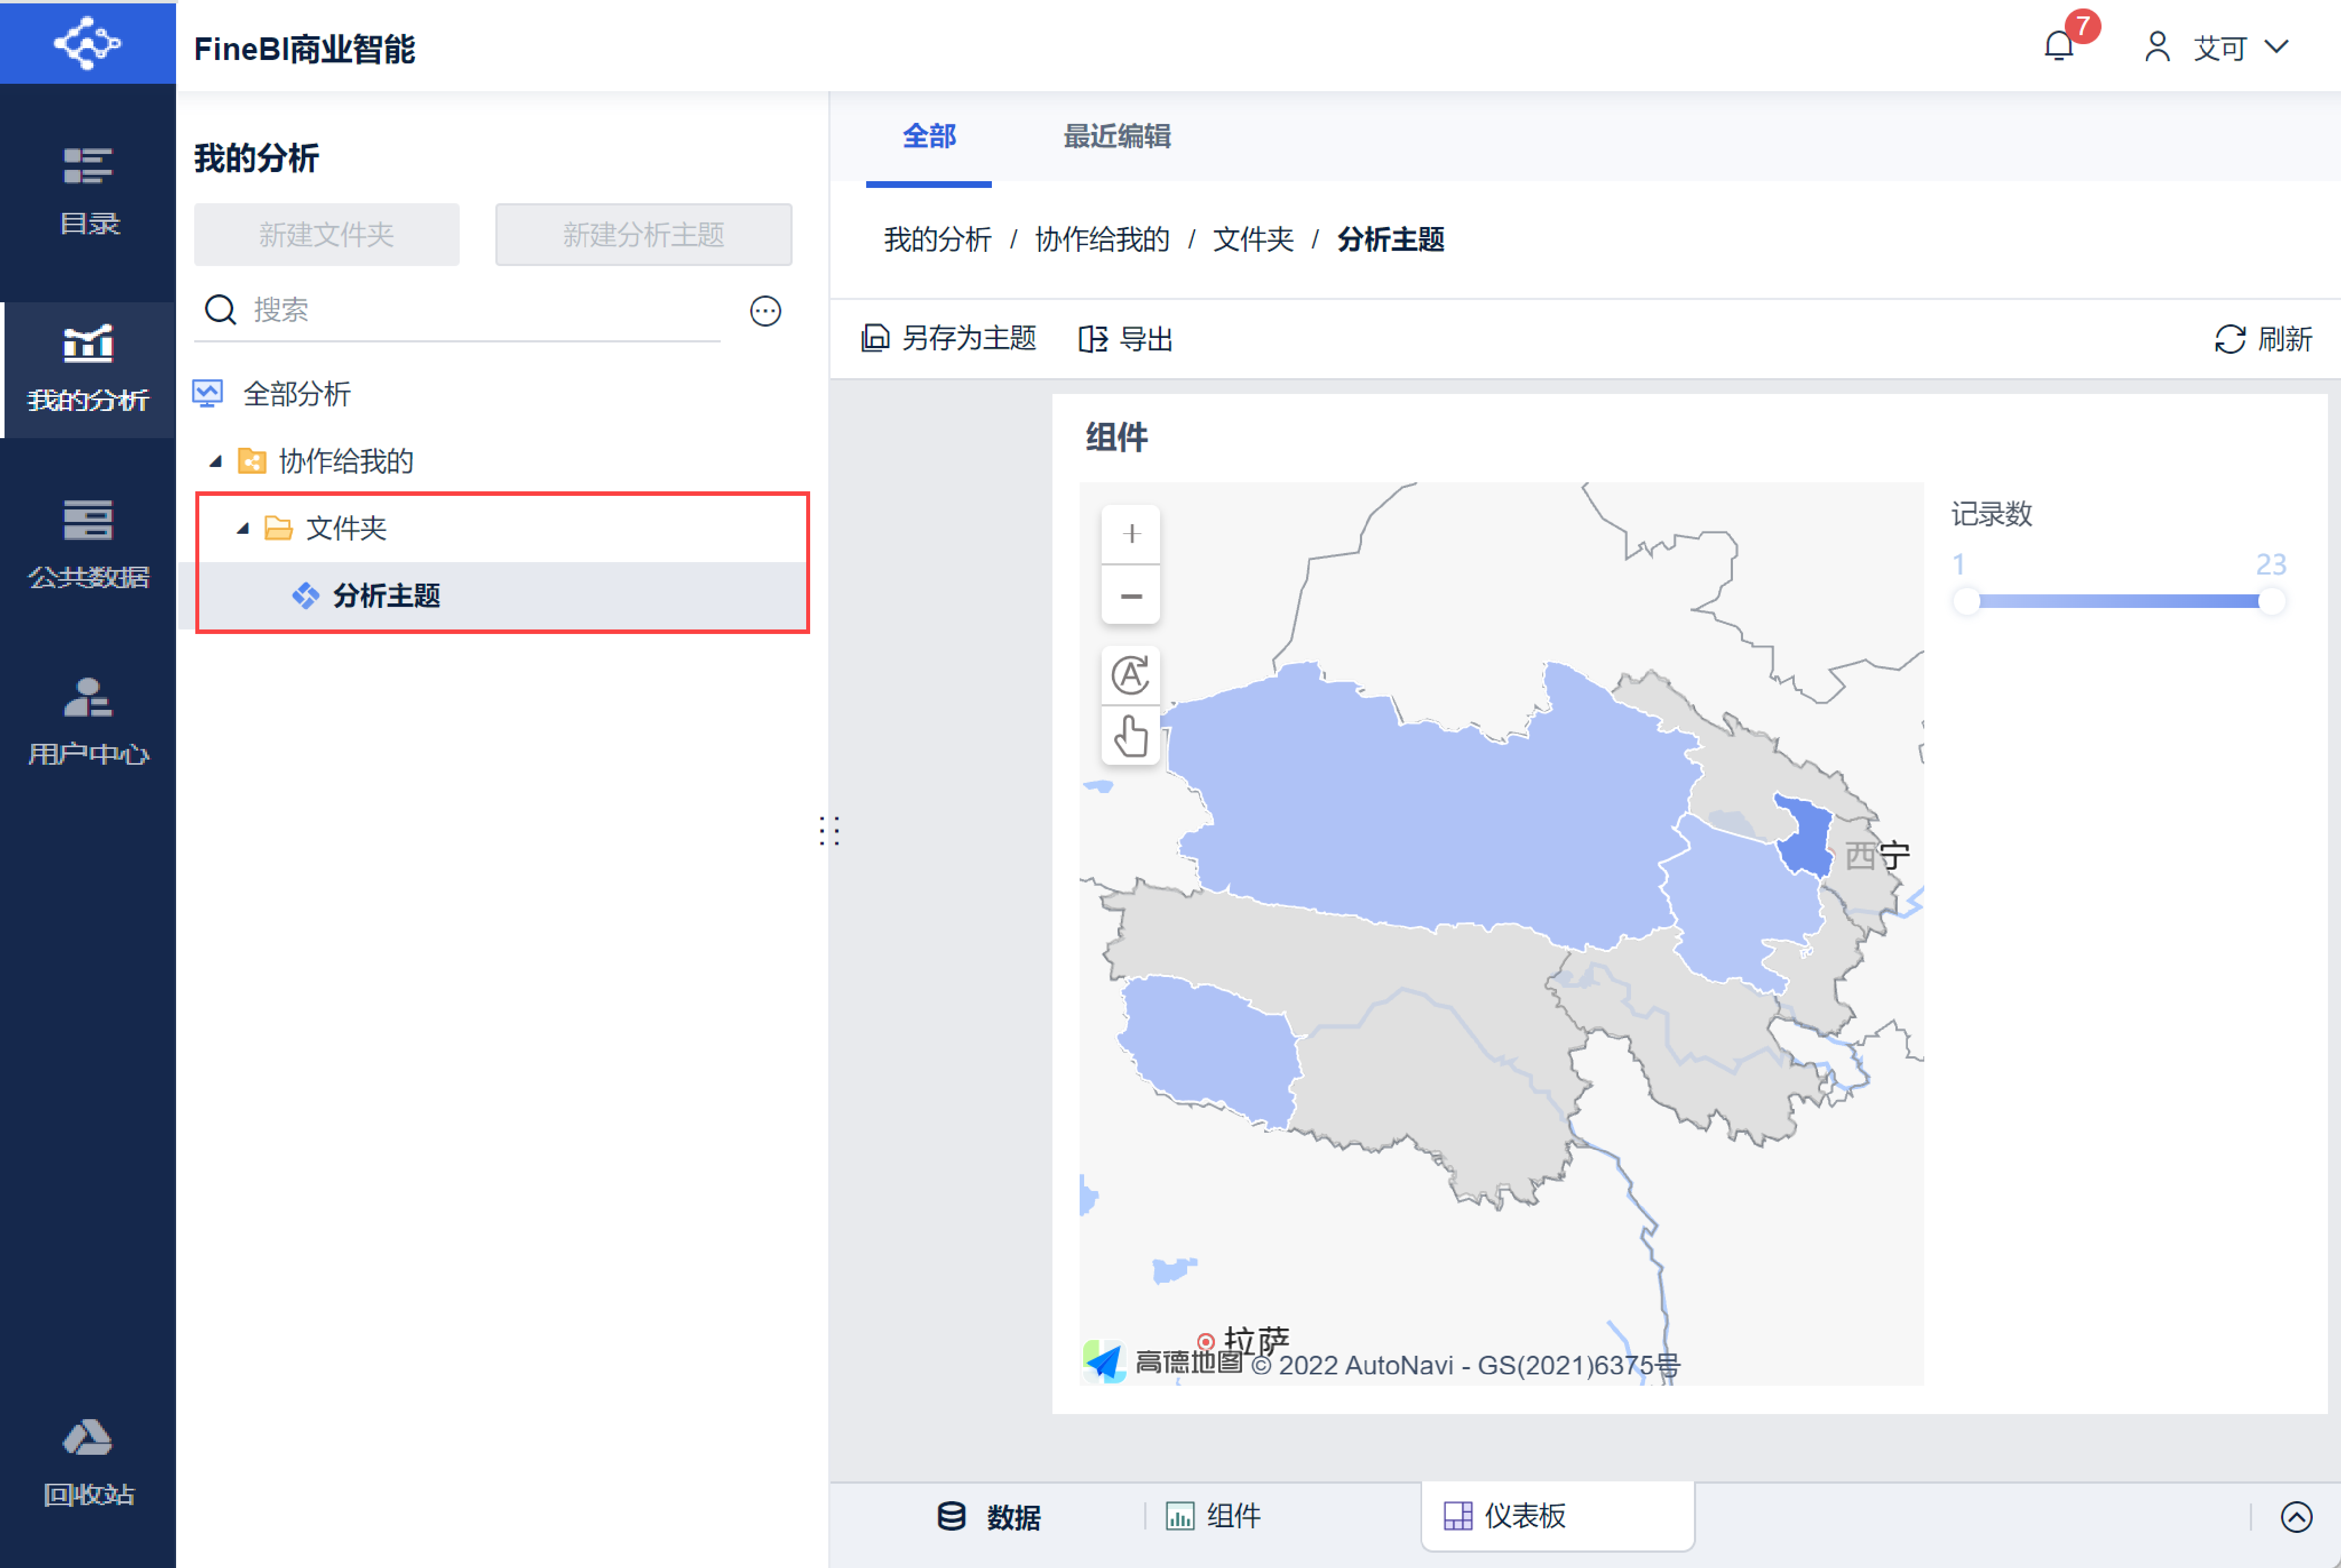Click the map zoom out button
The height and width of the screenshot is (1568, 2341).
(x=1131, y=596)
